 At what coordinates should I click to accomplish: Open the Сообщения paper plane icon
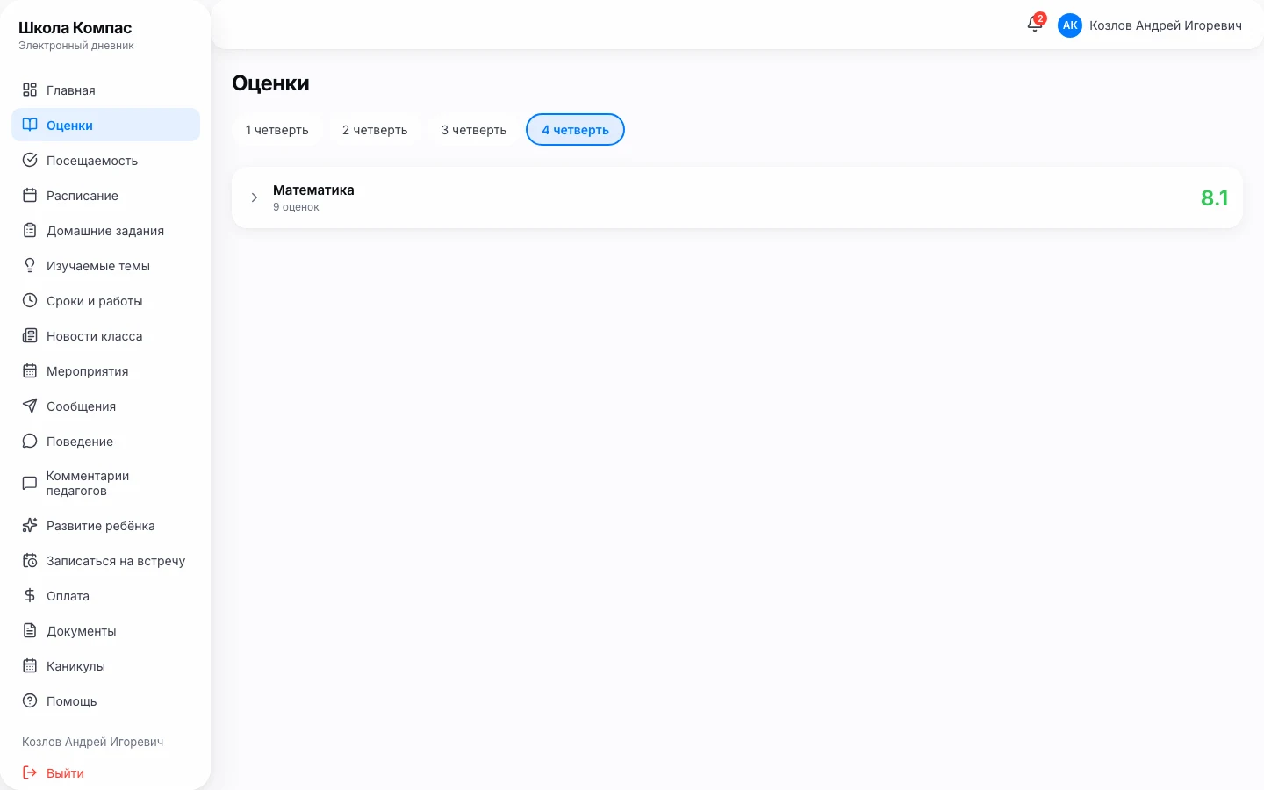[30, 406]
